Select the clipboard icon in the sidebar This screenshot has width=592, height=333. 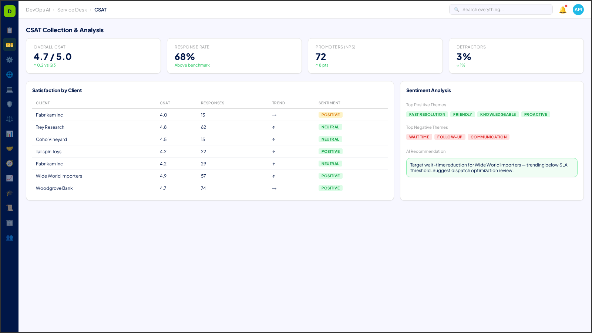tap(10, 30)
